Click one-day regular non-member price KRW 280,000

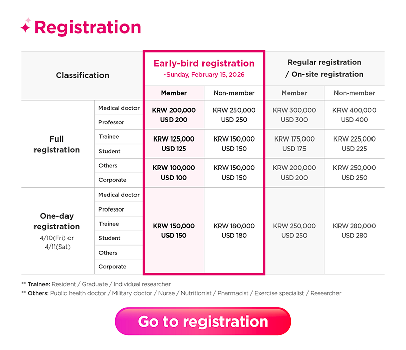pos(354,226)
